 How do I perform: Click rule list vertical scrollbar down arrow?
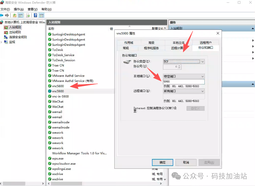pos(165,179)
